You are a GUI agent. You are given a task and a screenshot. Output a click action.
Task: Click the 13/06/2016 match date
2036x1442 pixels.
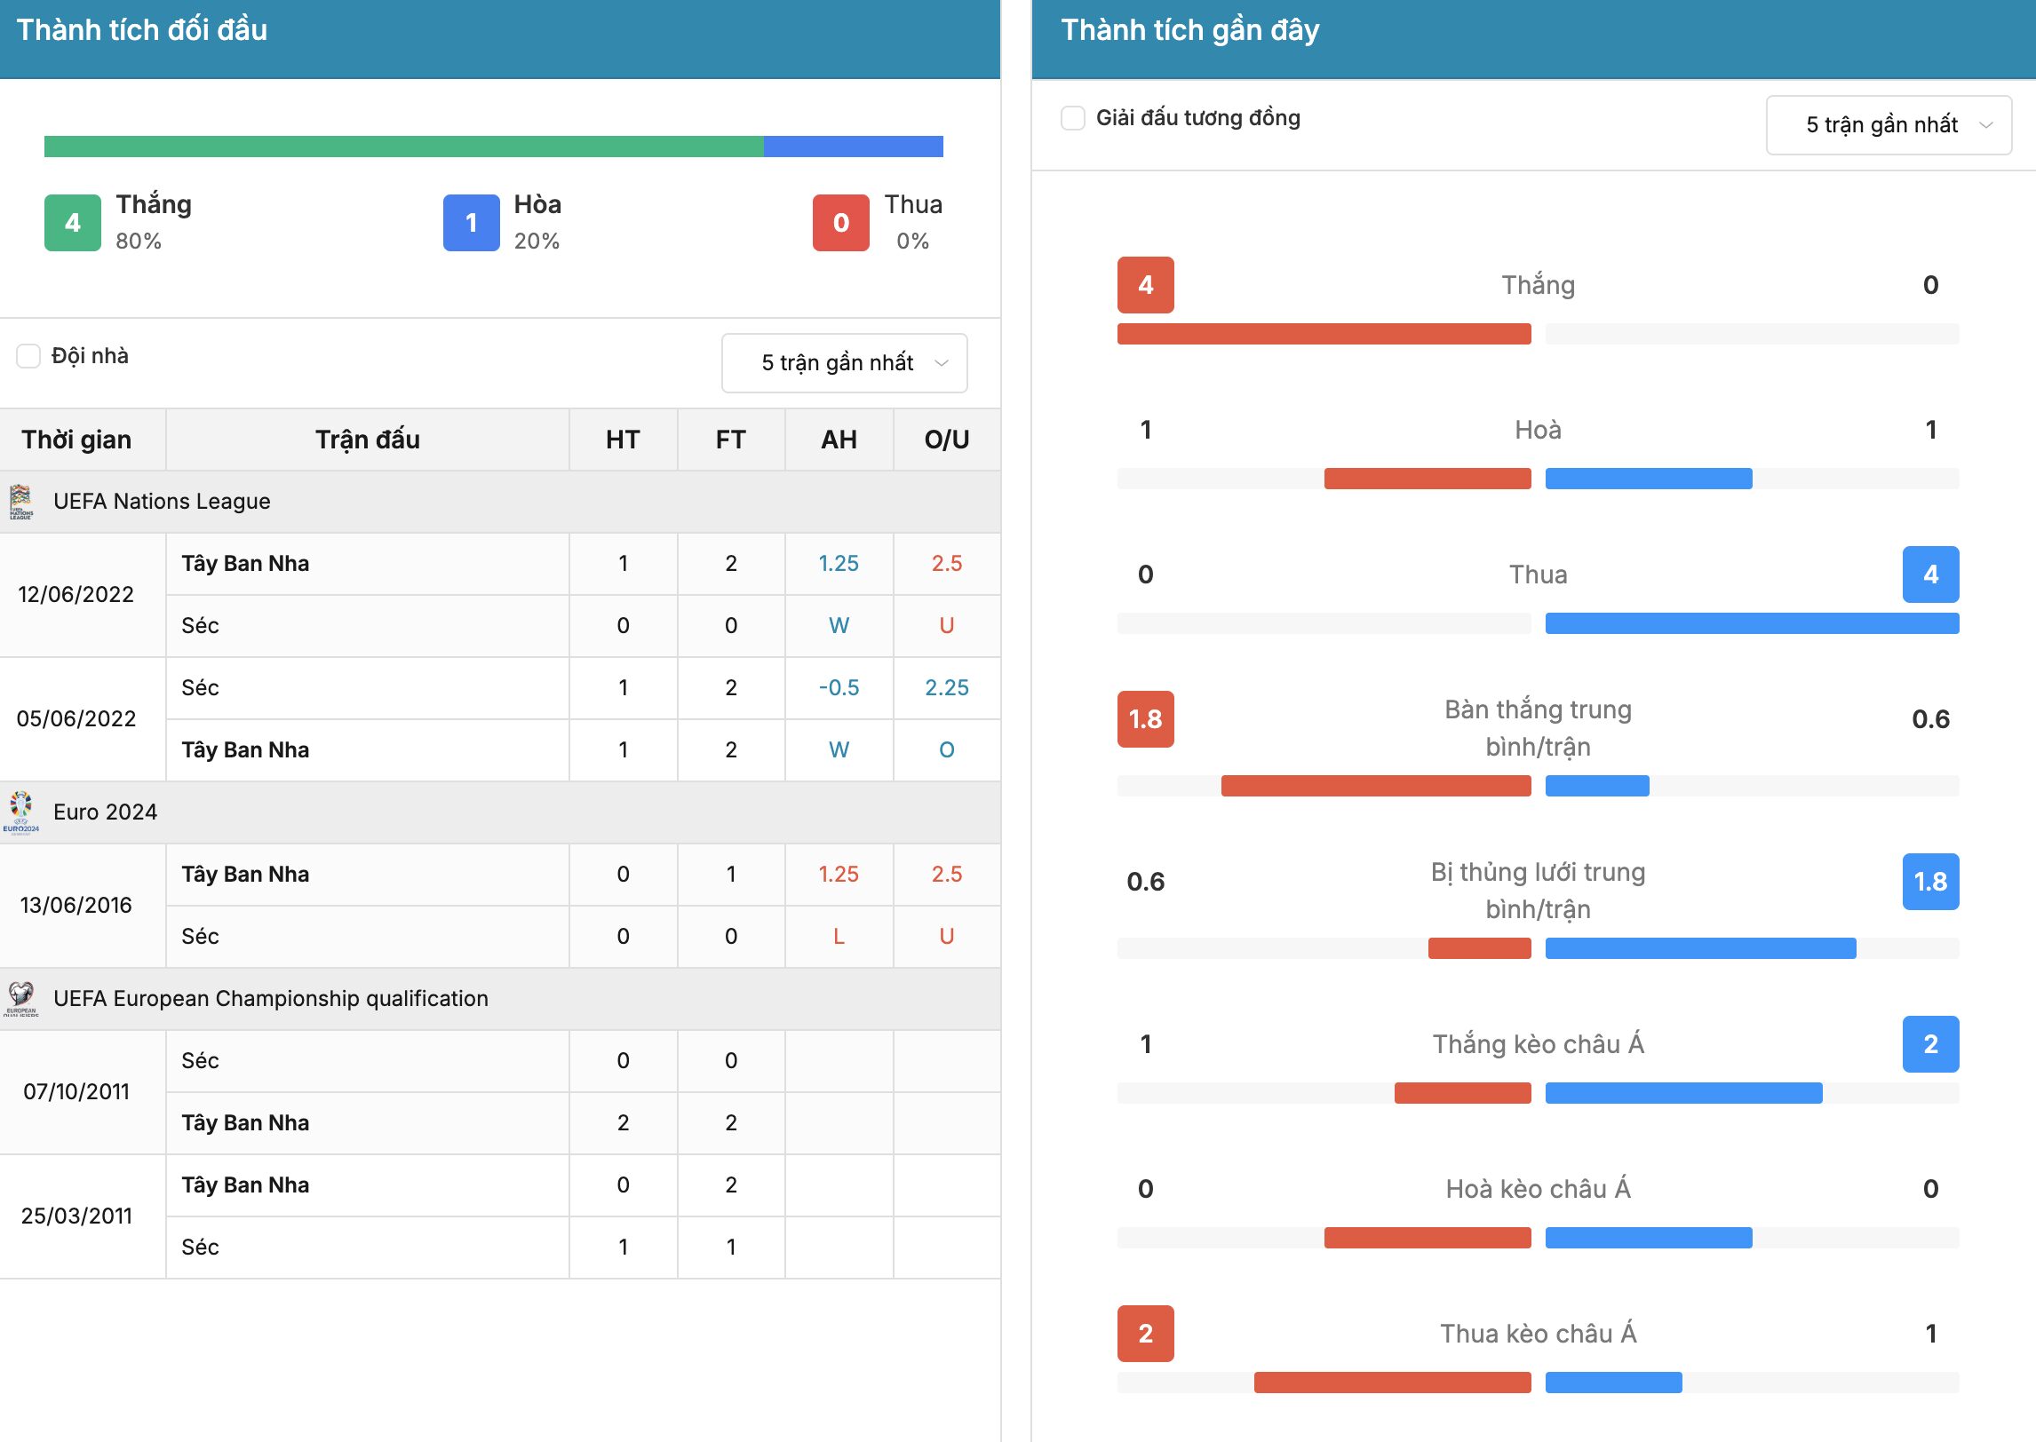coord(76,906)
